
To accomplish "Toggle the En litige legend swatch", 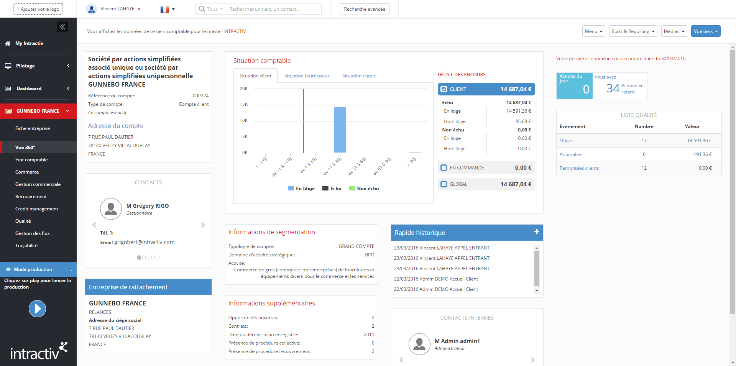I will coord(291,189).
